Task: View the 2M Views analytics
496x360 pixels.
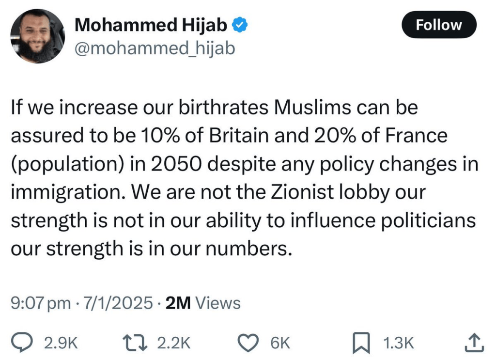Action: tap(203, 303)
